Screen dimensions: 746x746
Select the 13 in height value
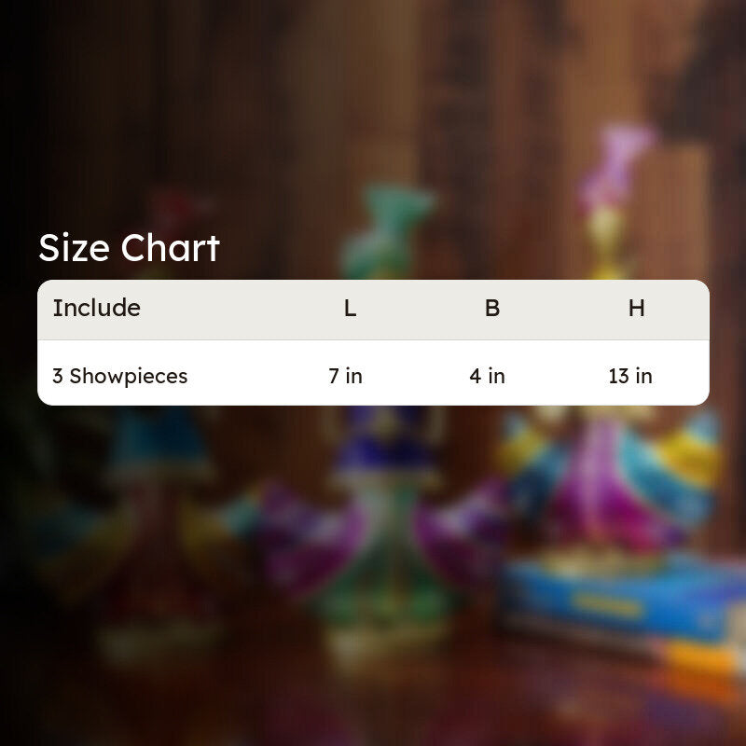(630, 376)
